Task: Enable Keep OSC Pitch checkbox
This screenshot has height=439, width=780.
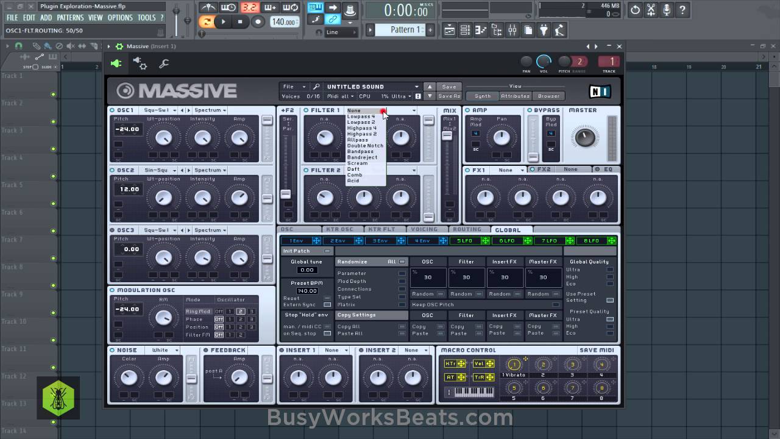Action: point(556,304)
